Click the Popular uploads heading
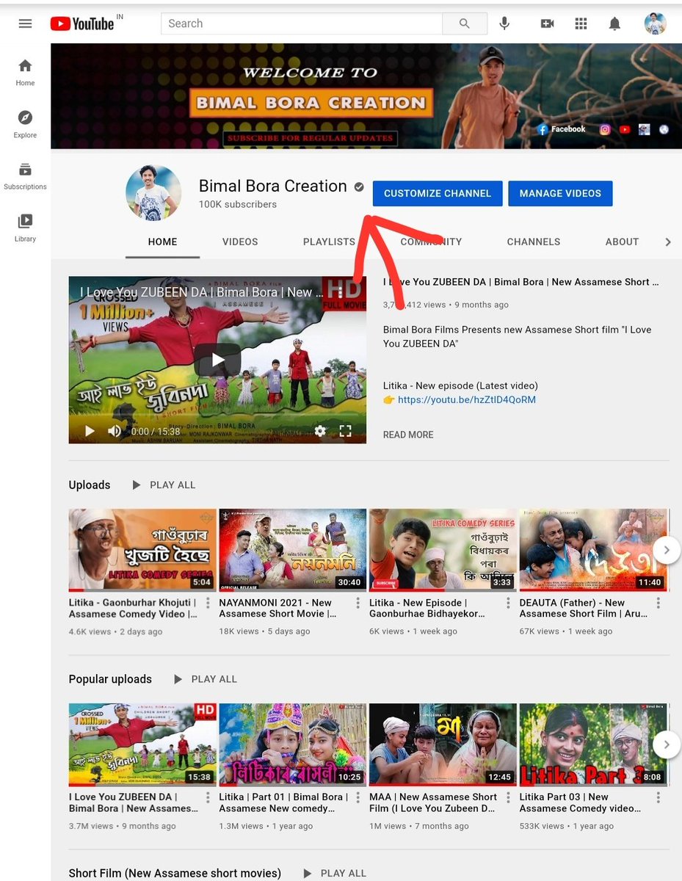 coord(110,680)
